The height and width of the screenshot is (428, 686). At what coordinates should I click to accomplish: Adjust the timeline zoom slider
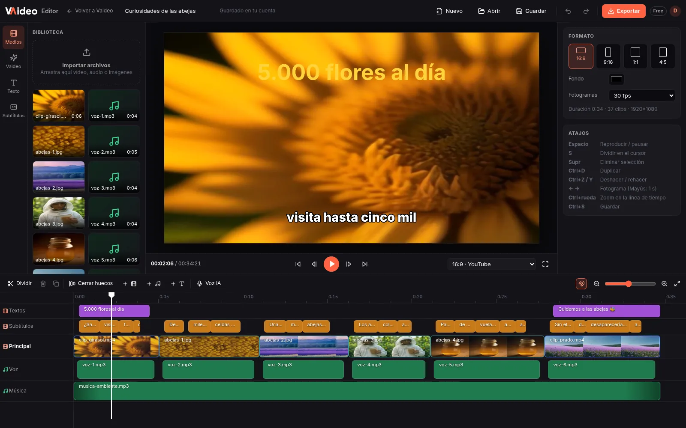click(x=630, y=283)
